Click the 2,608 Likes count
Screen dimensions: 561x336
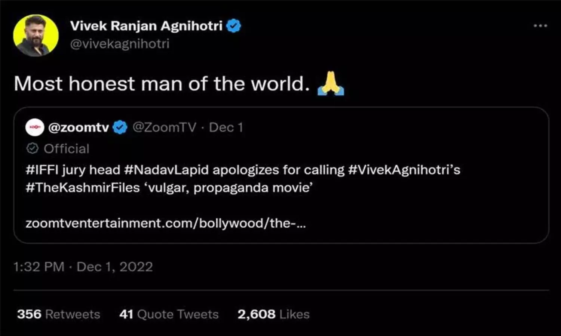[273, 314]
